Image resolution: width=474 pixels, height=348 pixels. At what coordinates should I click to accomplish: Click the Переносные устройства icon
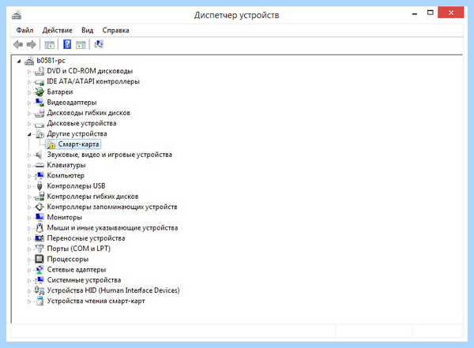click(39, 238)
